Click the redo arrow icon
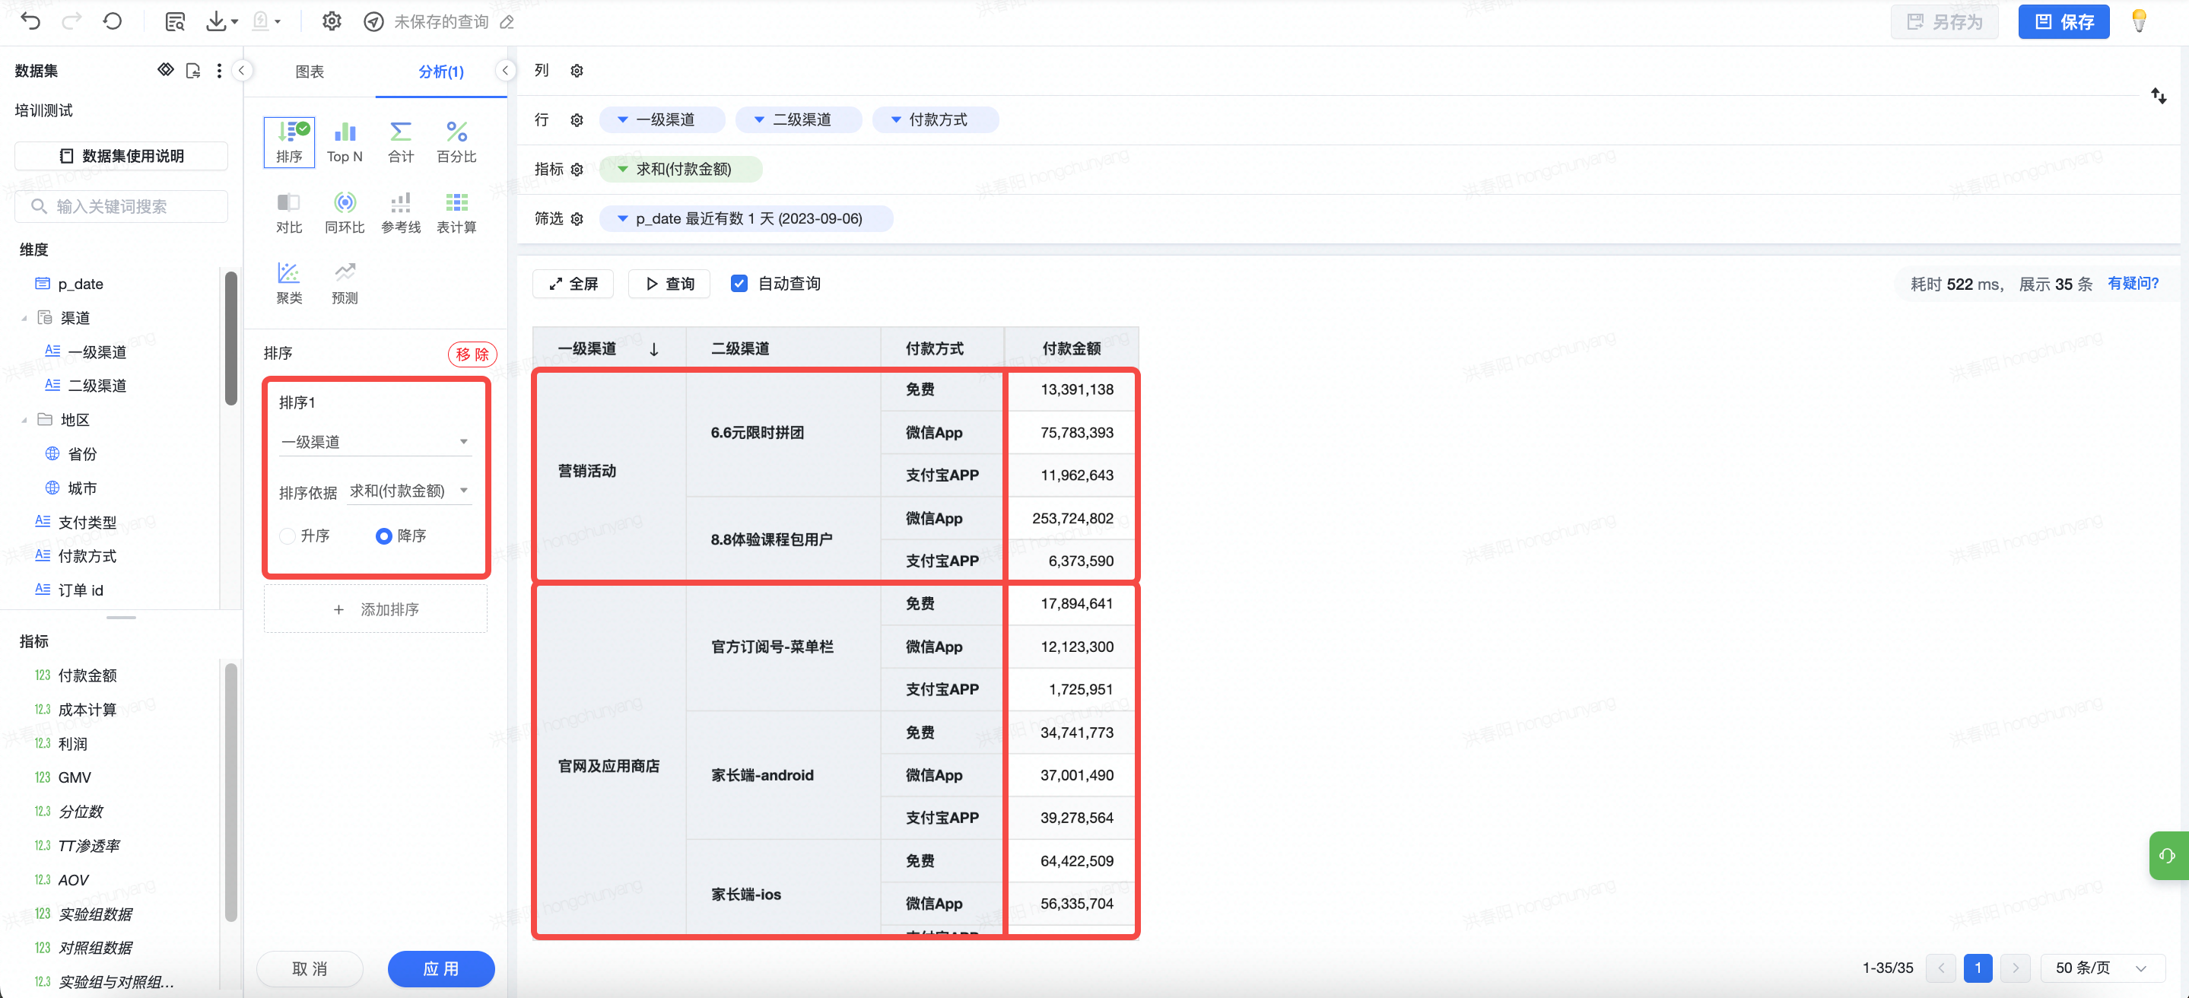This screenshot has width=2189, height=998. click(72, 21)
